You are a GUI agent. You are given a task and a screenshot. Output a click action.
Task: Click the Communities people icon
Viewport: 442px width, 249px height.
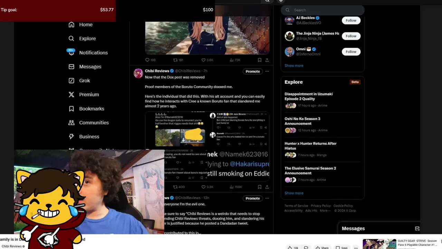(71, 122)
